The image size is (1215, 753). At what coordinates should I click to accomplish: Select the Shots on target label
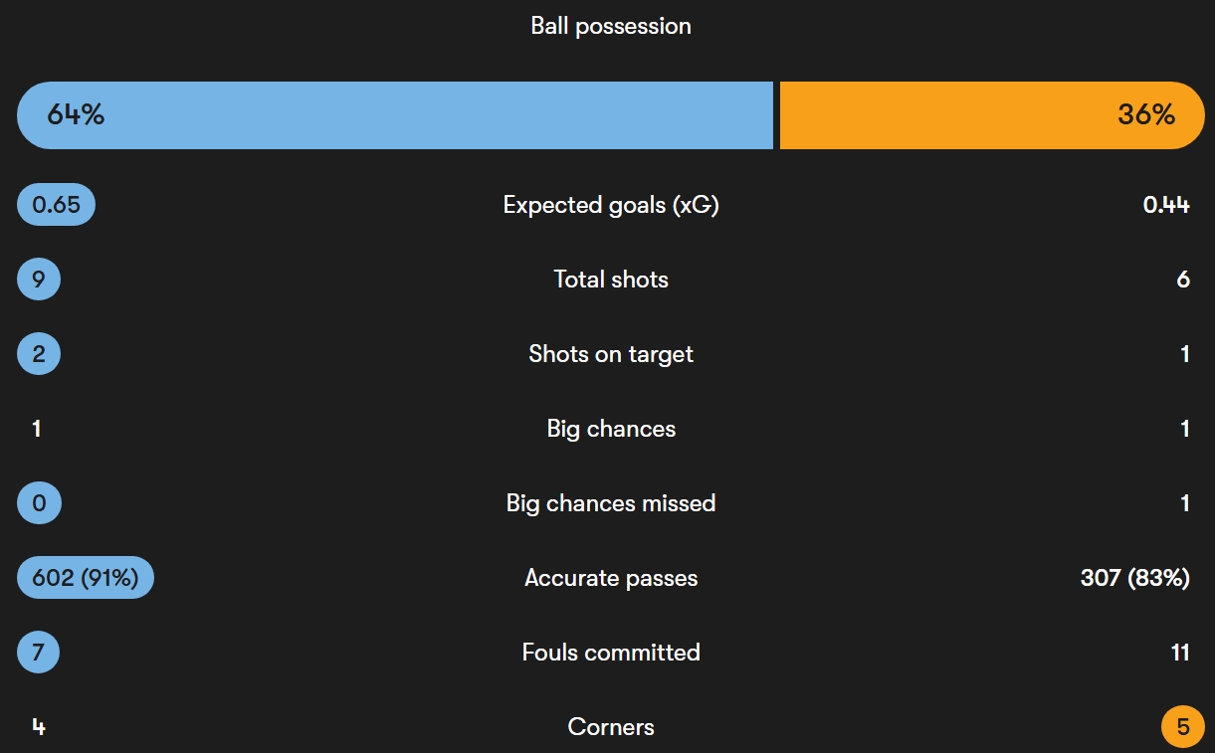point(611,354)
